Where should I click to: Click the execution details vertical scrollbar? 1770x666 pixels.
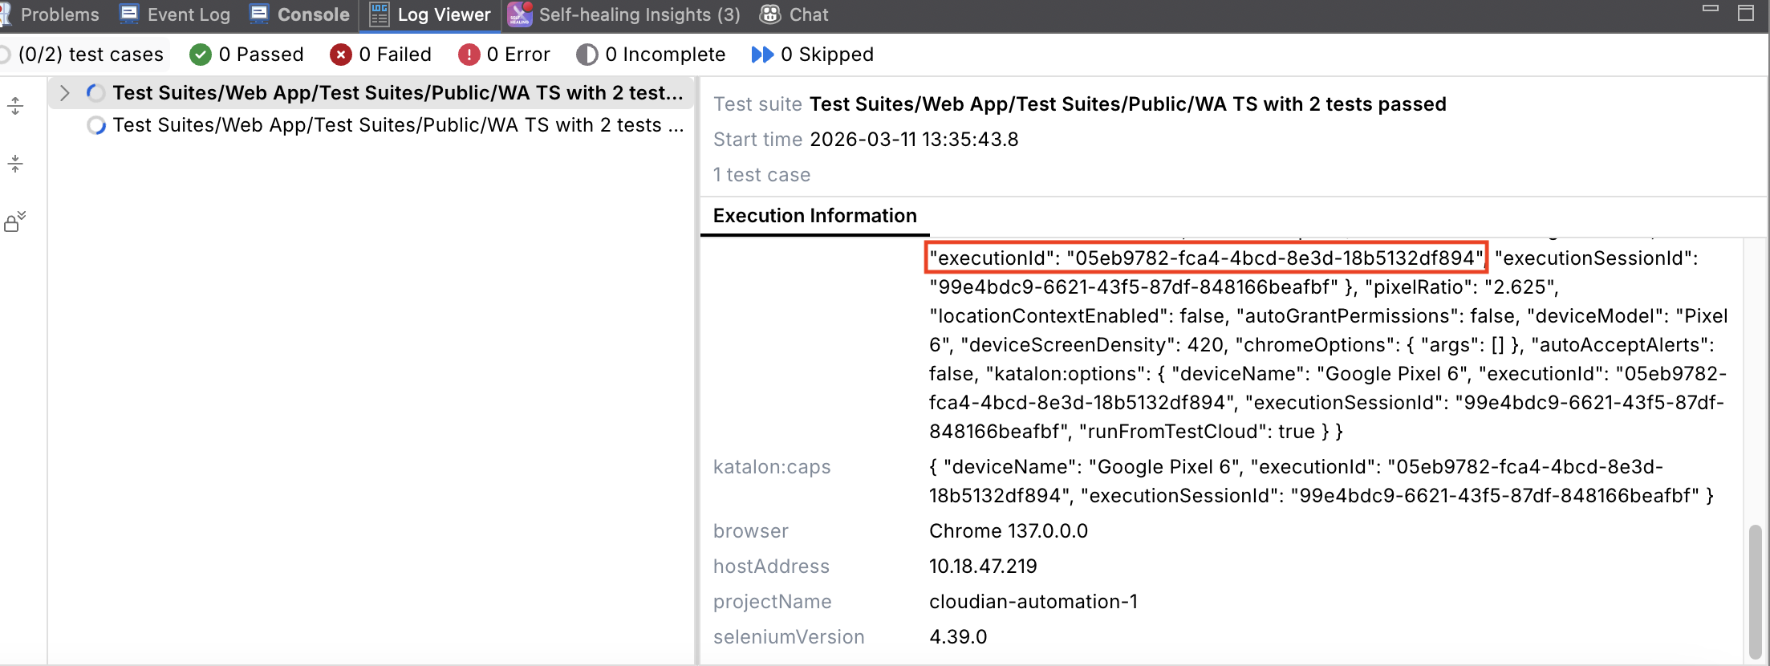[1755, 590]
